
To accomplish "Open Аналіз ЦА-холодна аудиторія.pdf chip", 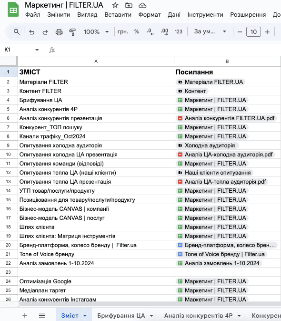I will click(x=225, y=155).
